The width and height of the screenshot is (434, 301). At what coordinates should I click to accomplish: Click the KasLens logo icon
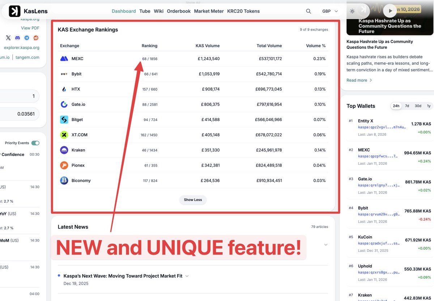(14, 11)
